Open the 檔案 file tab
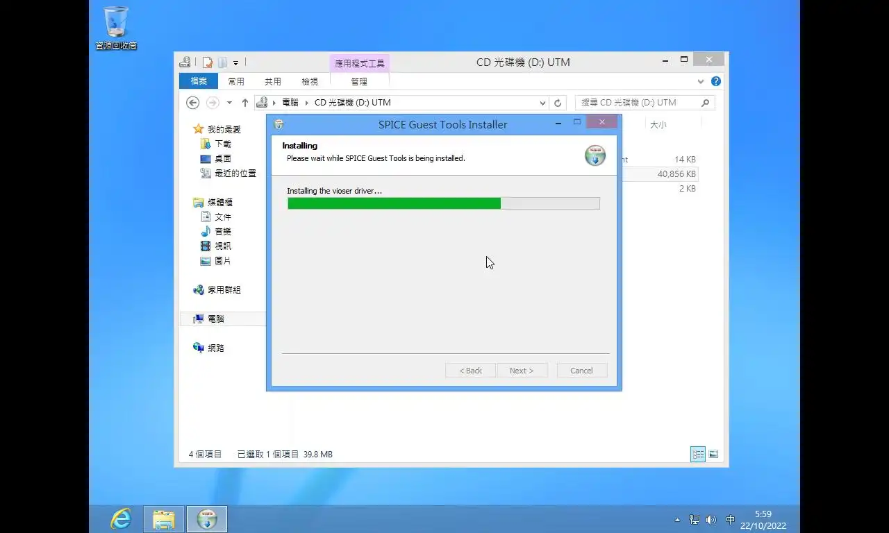 tap(199, 81)
